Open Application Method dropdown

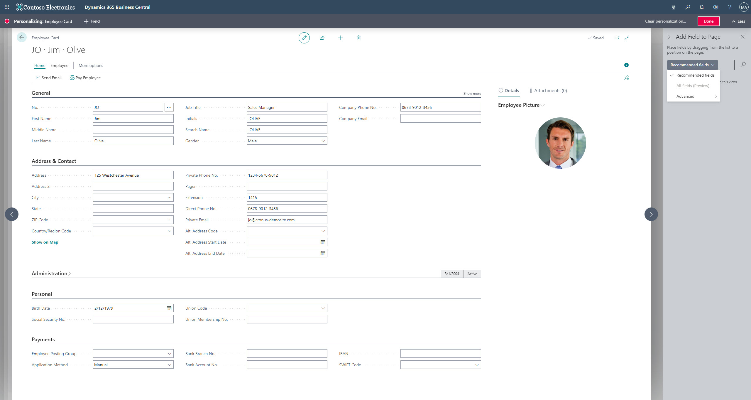169,365
